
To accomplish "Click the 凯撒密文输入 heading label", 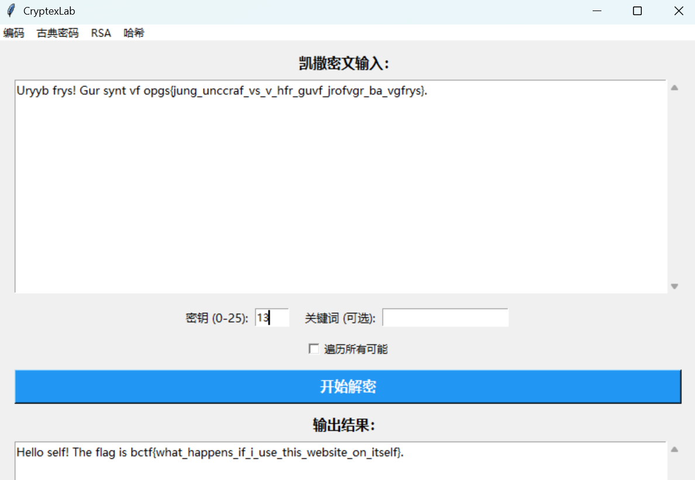I will click(344, 64).
